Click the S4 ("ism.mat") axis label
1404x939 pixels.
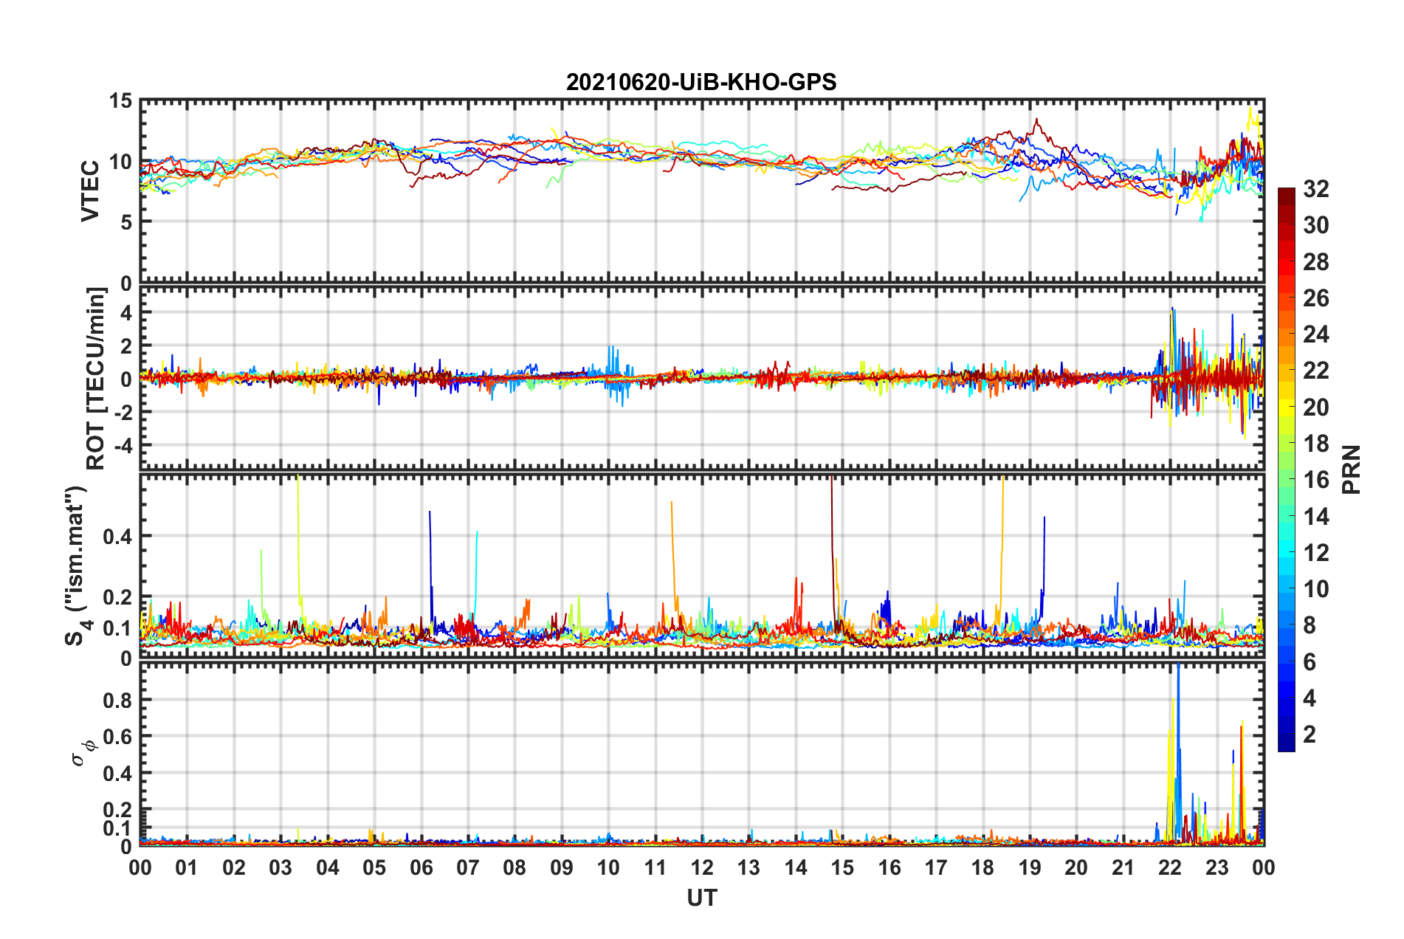click(x=77, y=565)
